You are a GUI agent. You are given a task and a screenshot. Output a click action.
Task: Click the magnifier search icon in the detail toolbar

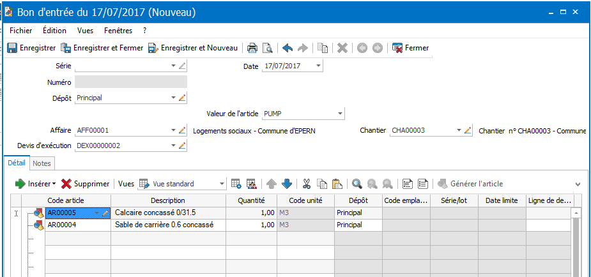[357, 184]
